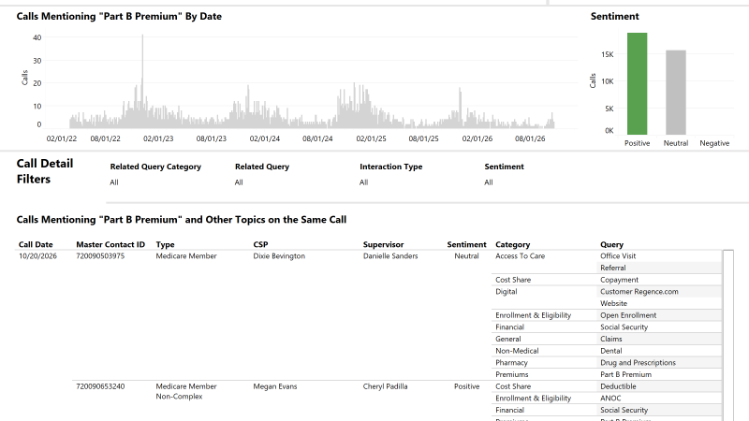Click the Positive label under Sentiment chart
Screen dimensions: 749x421
pos(638,143)
